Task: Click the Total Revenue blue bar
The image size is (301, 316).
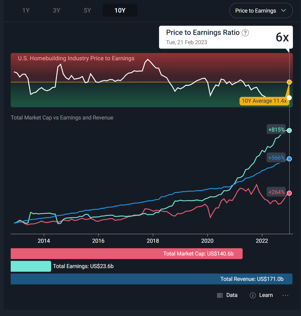Action: pyautogui.click(x=151, y=279)
